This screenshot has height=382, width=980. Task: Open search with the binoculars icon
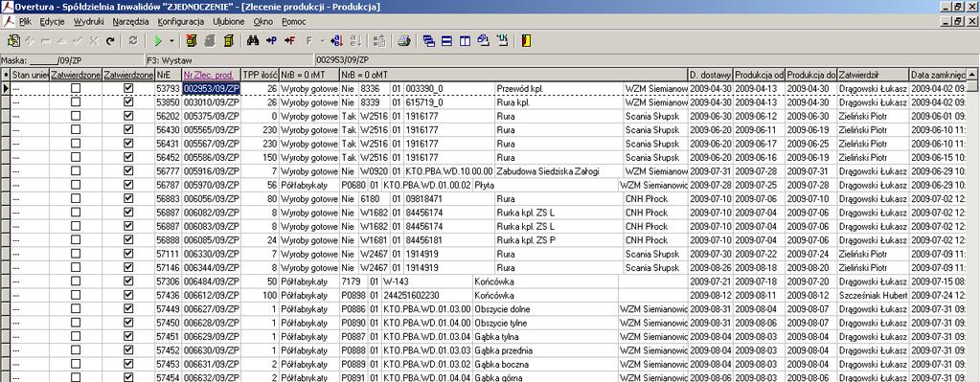253,41
